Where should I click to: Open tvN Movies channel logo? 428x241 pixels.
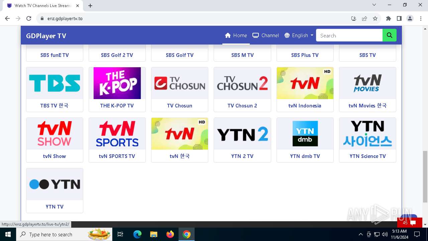pos(367,83)
